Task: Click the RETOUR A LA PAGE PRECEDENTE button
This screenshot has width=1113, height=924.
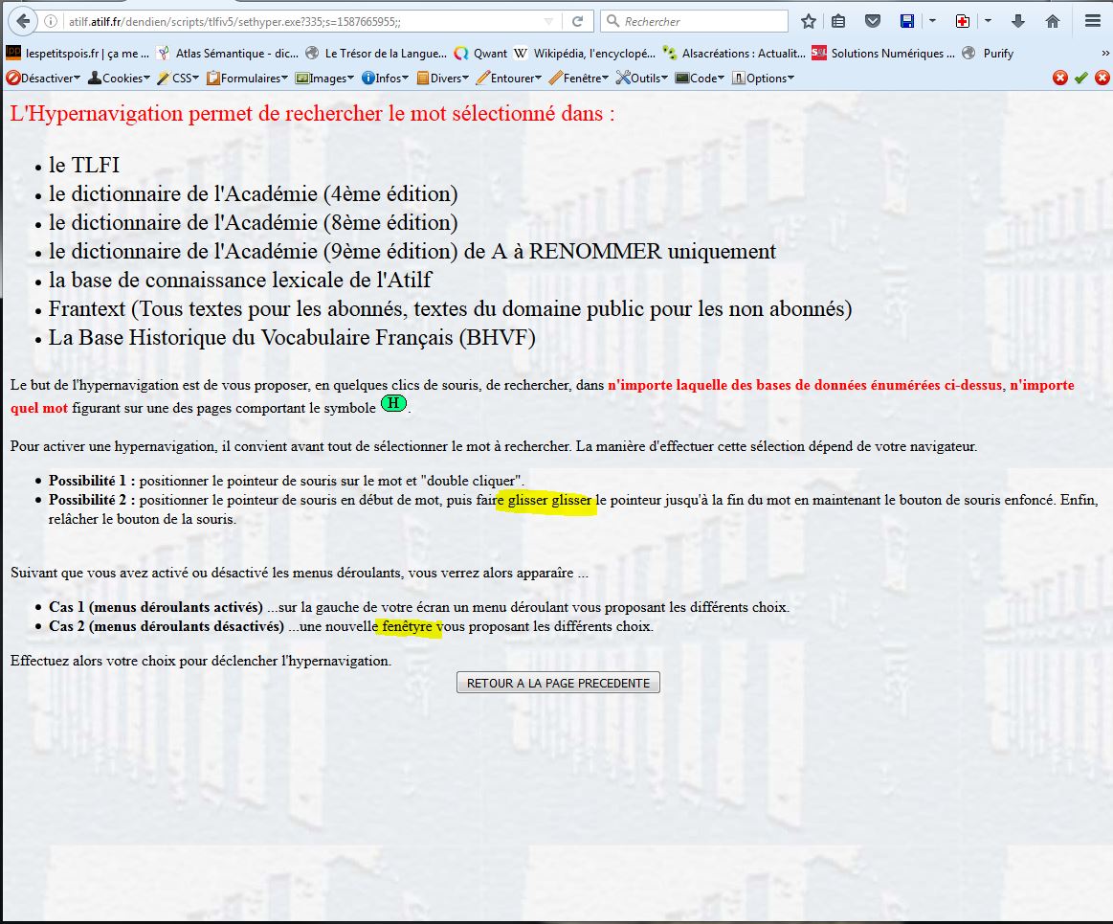Action: [559, 683]
